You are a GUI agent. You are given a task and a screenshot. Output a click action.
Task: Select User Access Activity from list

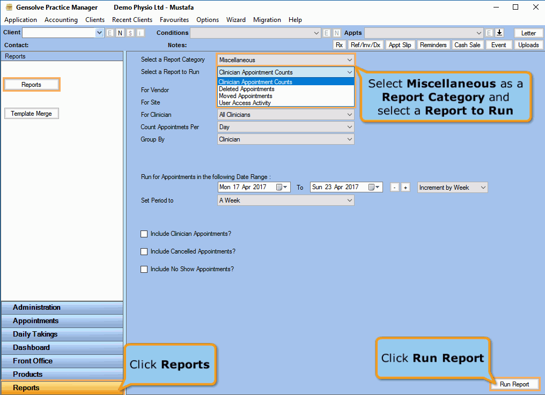(x=286, y=103)
